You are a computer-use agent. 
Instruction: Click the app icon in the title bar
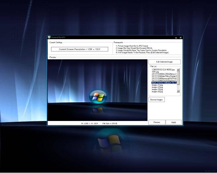(x=49, y=37)
